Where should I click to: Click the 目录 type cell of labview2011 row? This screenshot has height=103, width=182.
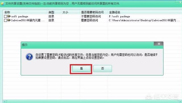click(x=51, y=20)
